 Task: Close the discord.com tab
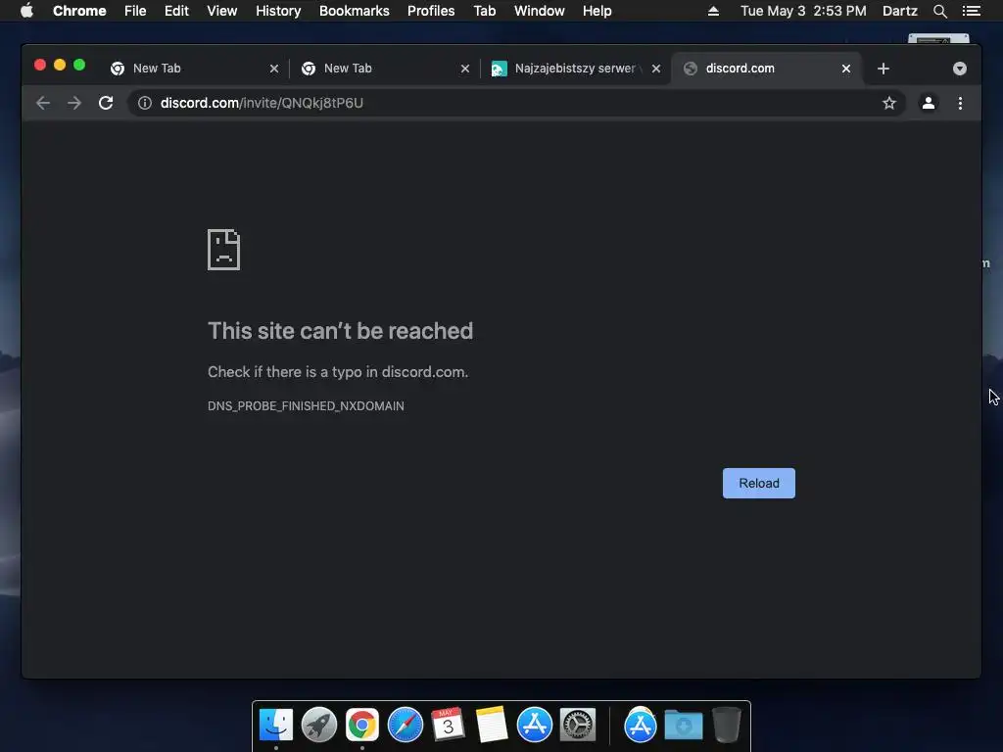(845, 69)
